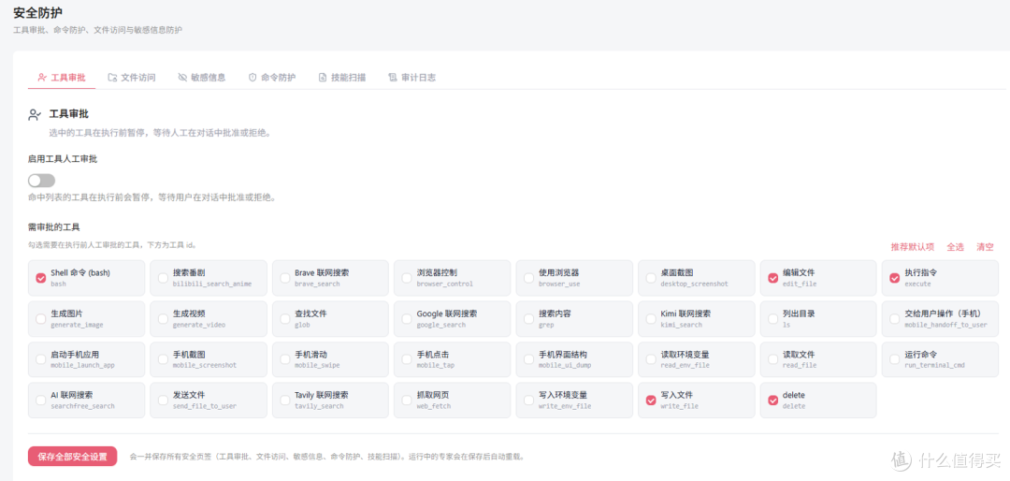Screen dimensions: 1010x481
Task: Check 搜索内容 grep checkbox
Action: click(x=528, y=318)
